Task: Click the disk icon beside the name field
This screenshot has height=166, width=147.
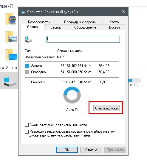Action: click(29, 39)
